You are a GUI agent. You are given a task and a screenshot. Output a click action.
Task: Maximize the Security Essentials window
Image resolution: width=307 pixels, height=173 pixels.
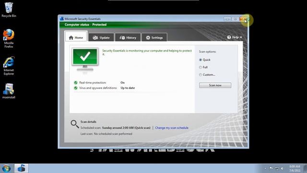tap(235, 19)
